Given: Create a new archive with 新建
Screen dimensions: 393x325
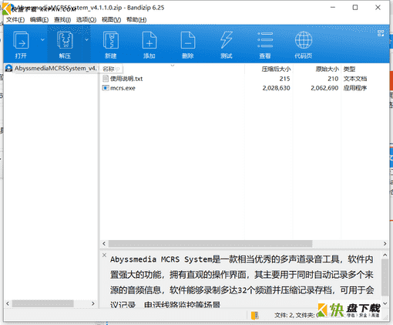Looking at the screenshot, I should pos(111,40).
